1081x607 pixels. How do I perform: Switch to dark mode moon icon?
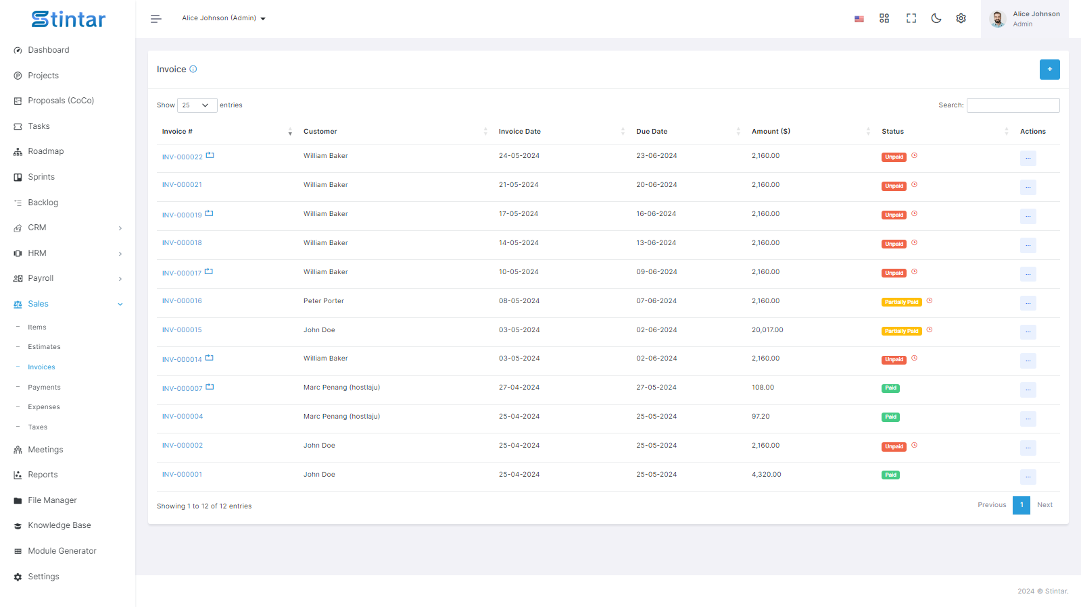point(936,18)
